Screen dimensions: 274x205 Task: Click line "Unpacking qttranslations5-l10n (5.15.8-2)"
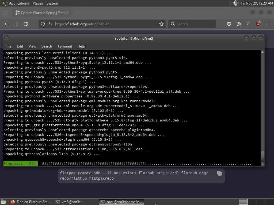[51, 154]
